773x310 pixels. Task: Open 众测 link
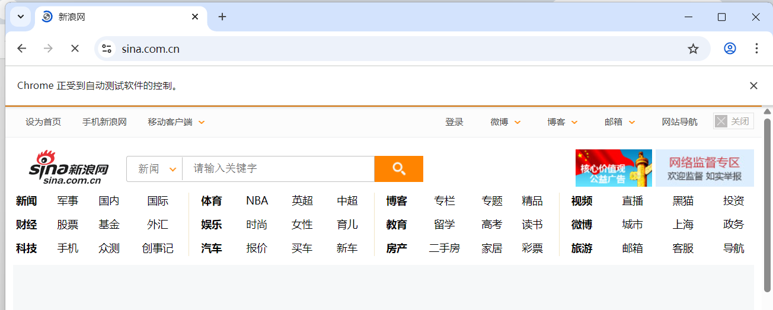tap(109, 248)
